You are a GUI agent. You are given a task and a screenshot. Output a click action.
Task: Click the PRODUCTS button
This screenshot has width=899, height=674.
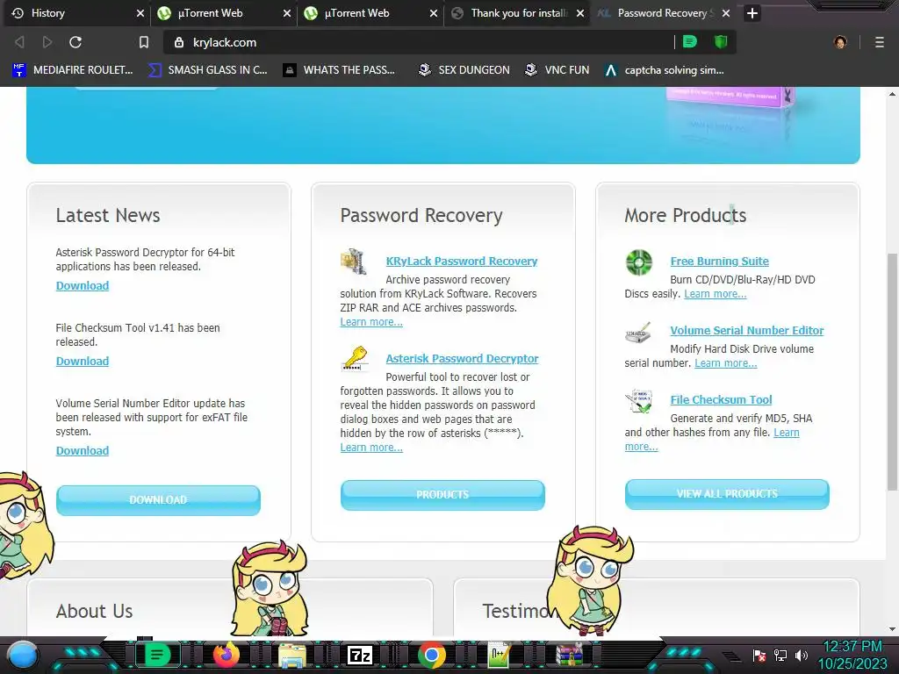click(x=442, y=495)
